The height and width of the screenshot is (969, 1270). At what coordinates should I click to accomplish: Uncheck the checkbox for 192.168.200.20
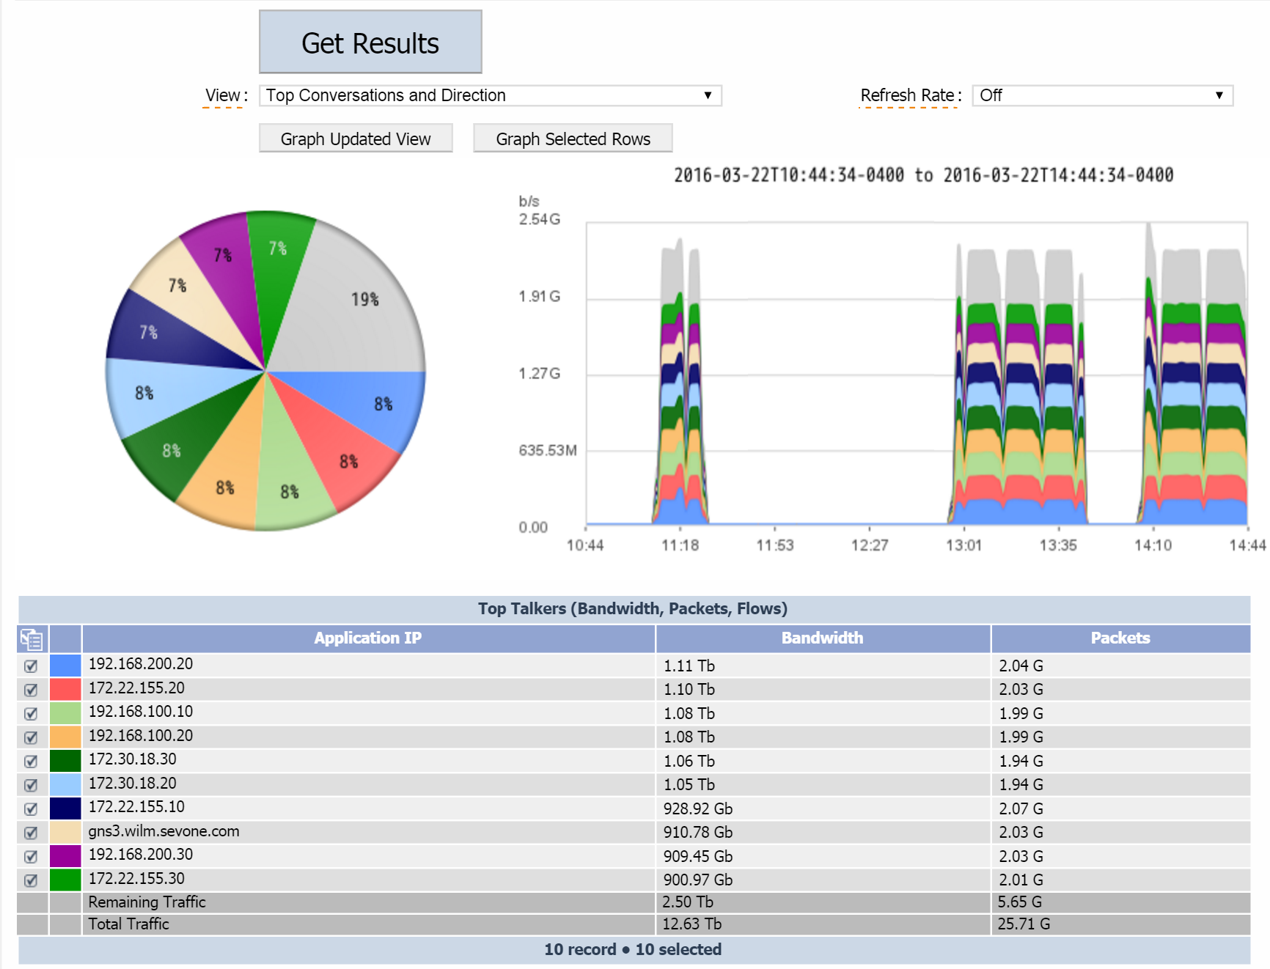[x=31, y=666]
